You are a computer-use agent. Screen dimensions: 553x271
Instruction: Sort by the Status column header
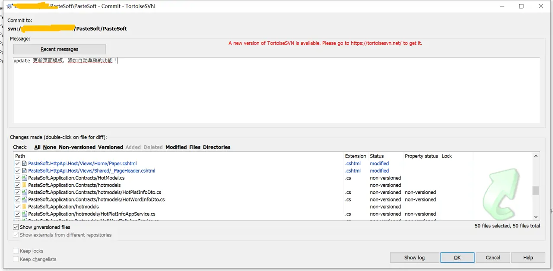click(x=385, y=156)
